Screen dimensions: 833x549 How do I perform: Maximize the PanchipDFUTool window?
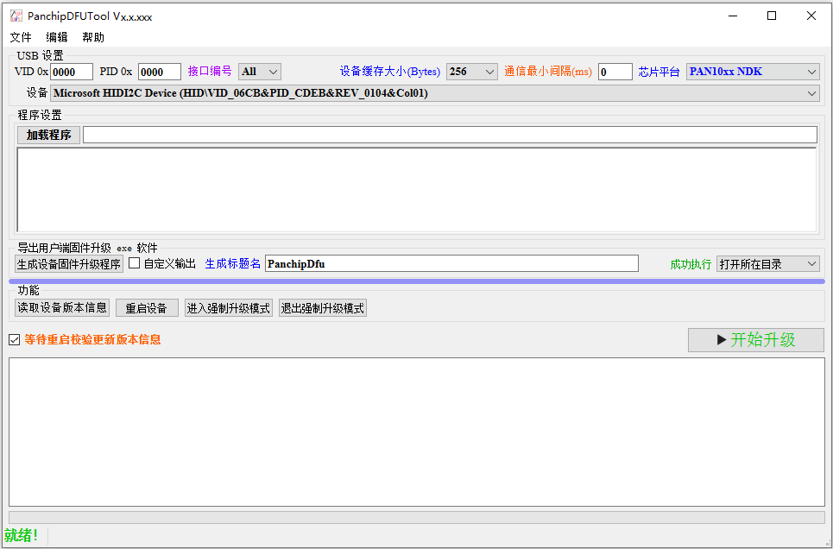click(x=772, y=16)
